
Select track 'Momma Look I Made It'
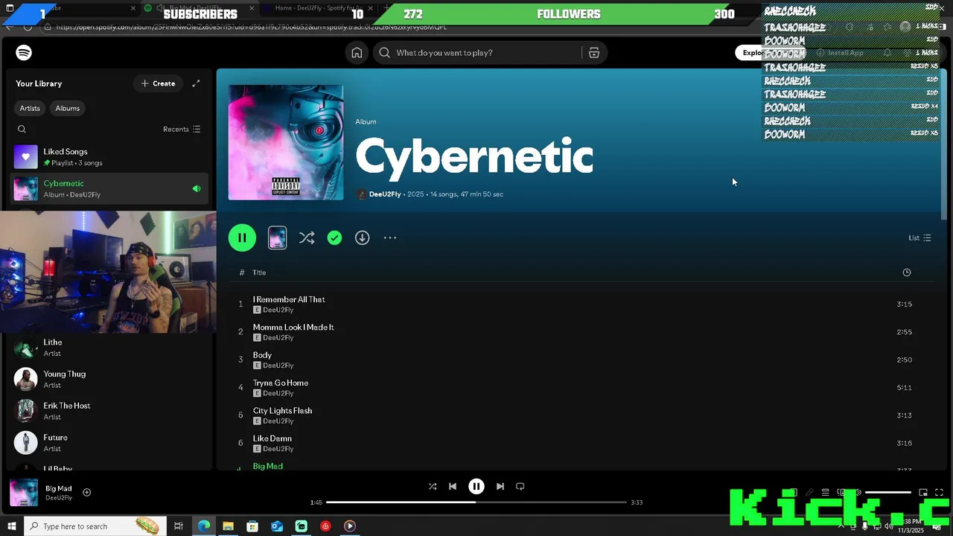click(x=293, y=327)
